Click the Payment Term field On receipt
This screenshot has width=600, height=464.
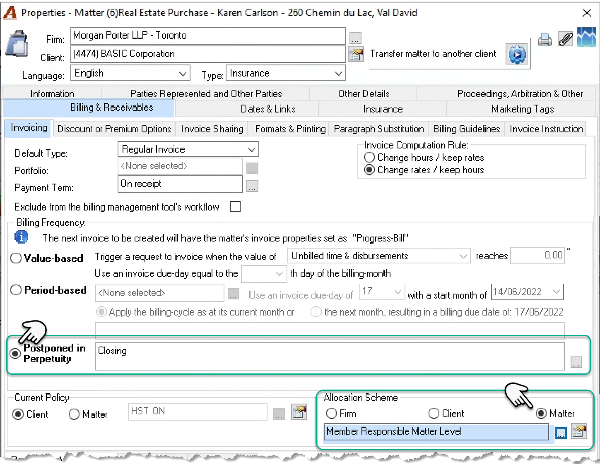pyautogui.click(x=180, y=184)
